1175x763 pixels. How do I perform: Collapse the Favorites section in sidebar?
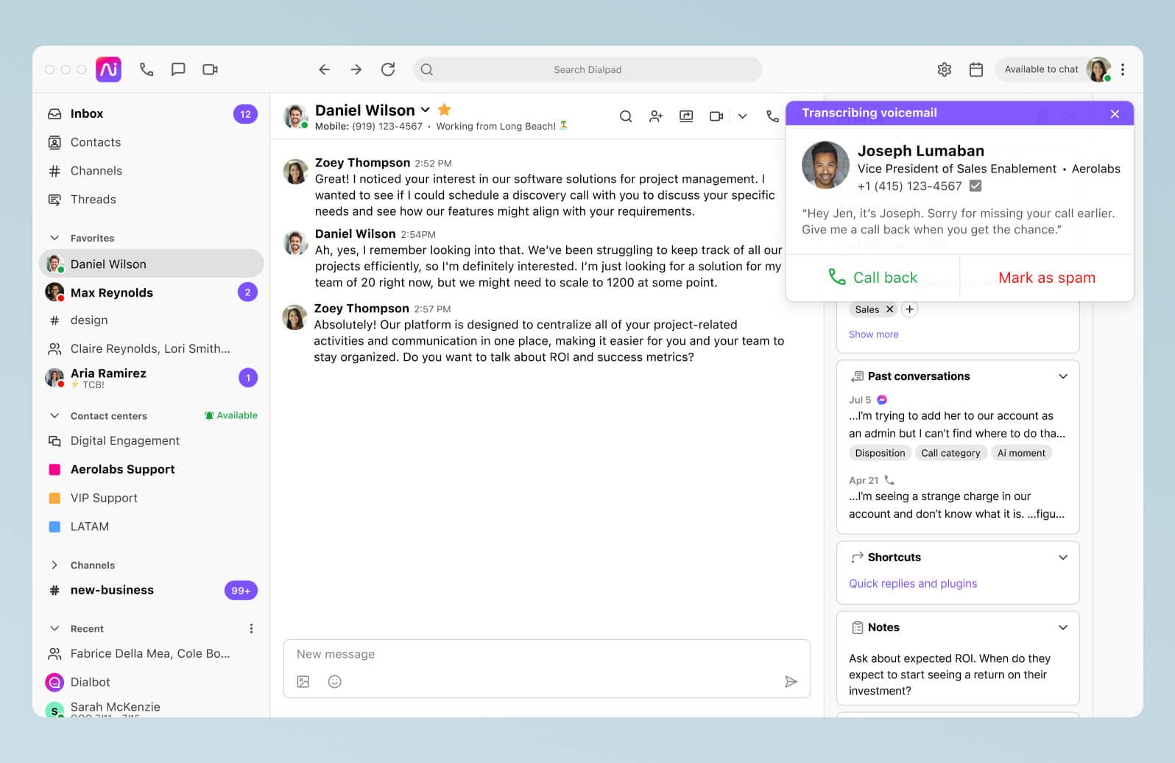54,238
